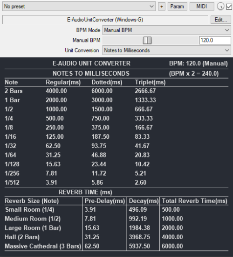Click the Triplet(ms) column header

pyautogui.click(x=150, y=82)
